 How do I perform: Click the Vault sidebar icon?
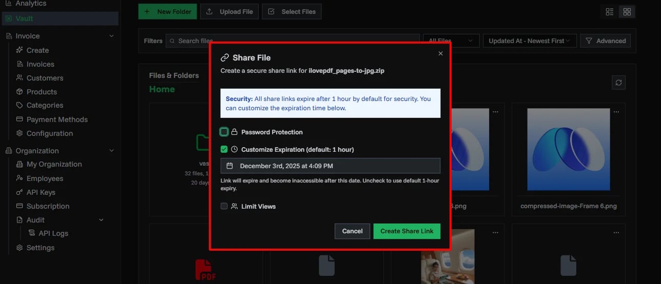[9, 18]
